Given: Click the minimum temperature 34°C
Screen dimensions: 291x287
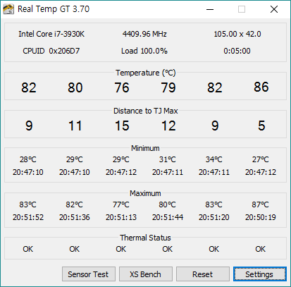Looking at the screenshot, I should 214,159.
